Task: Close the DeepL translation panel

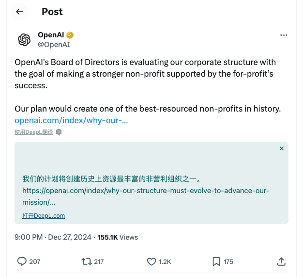Action: tap(282, 148)
